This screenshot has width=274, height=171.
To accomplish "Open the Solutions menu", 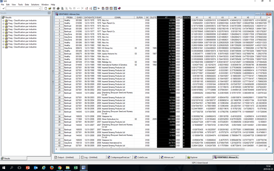I will tap(35, 5).
